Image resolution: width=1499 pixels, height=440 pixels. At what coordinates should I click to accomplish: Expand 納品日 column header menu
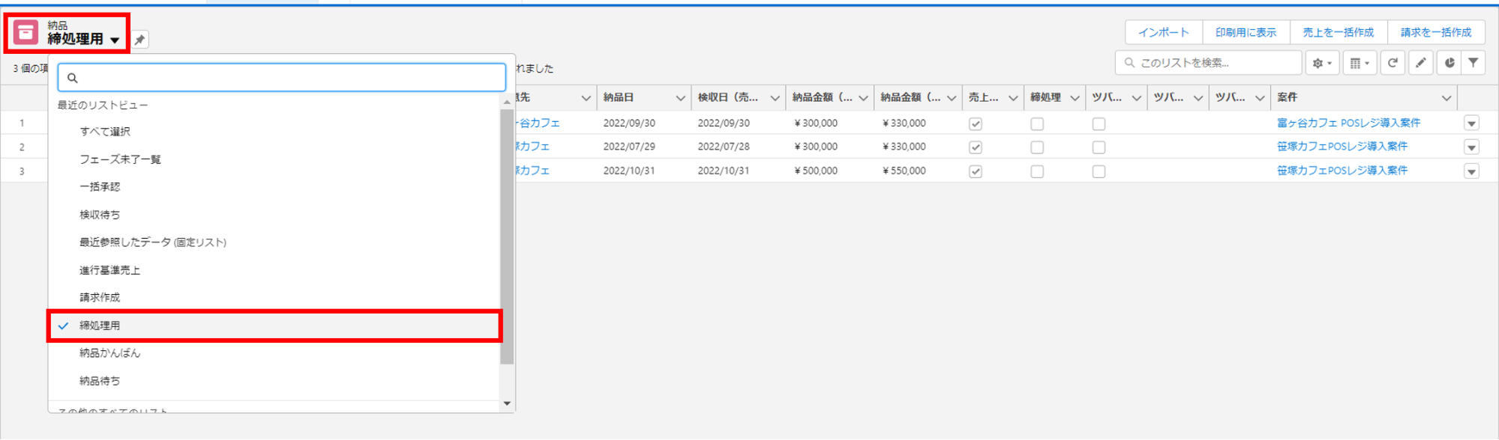click(680, 98)
